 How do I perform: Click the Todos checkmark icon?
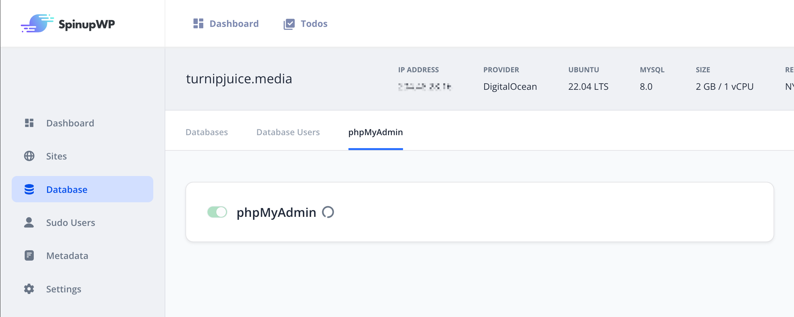coord(289,23)
